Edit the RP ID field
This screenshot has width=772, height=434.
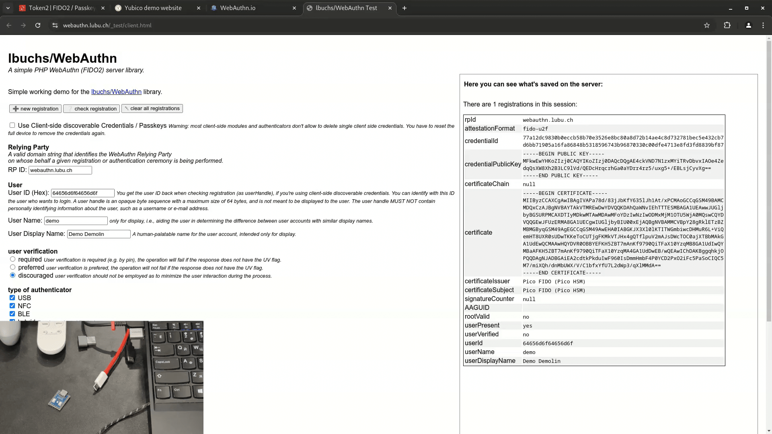click(60, 170)
